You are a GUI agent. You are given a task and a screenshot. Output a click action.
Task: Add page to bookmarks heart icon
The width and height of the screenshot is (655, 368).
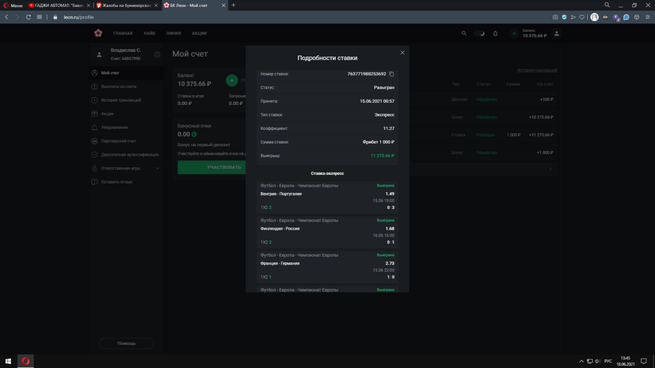click(582, 17)
